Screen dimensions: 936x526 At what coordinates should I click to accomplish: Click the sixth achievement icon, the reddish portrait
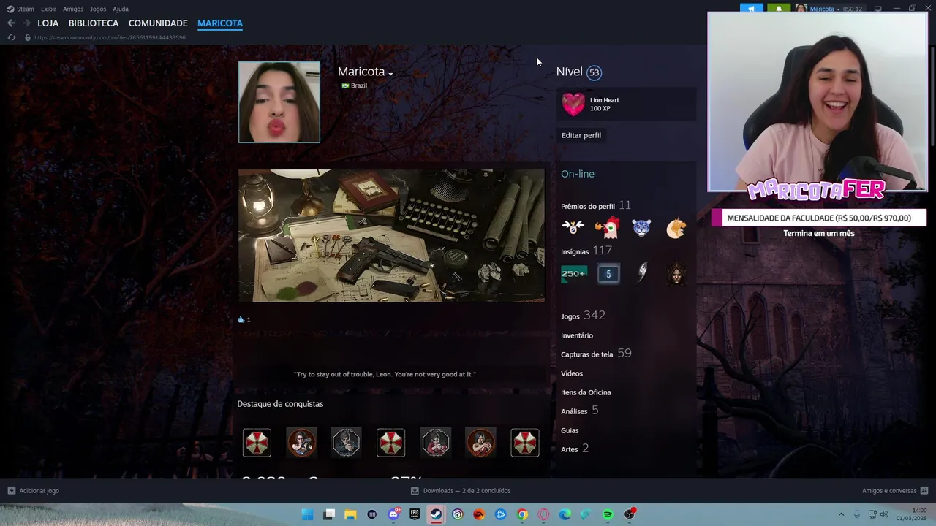click(480, 443)
